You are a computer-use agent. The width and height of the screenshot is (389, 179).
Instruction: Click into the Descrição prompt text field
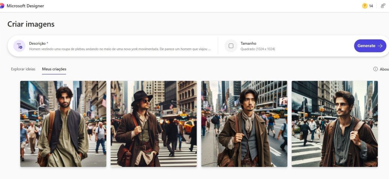coord(120,49)
